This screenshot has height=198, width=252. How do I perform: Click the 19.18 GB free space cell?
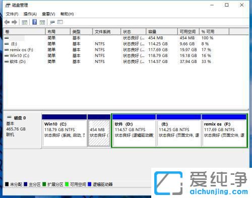188,55
